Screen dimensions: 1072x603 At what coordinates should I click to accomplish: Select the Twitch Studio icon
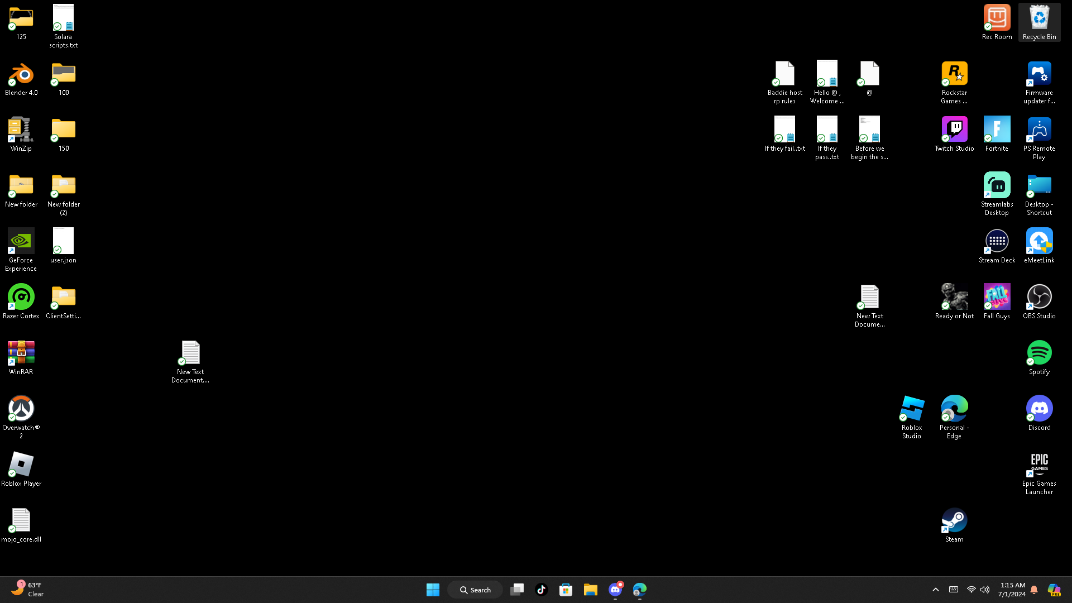point(955,135)
